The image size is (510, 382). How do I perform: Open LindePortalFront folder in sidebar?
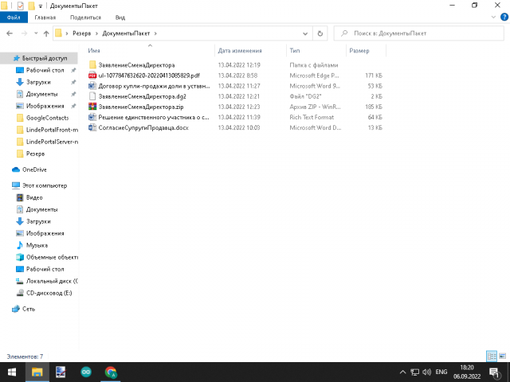pyautogui.click(x=52, y=130)
